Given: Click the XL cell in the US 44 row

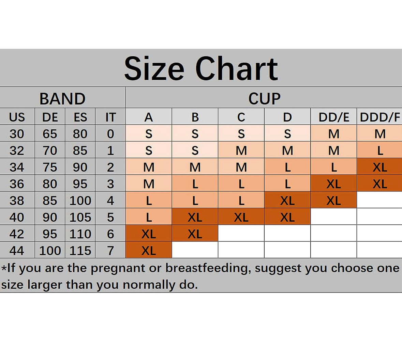Looking at the screenshot, I should pyautogui.click(x=149, y=251).
